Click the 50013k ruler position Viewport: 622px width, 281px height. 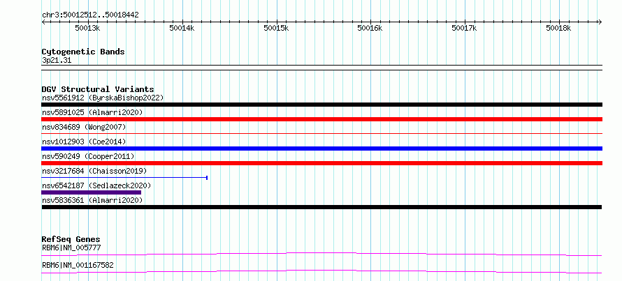coord(87,28)
